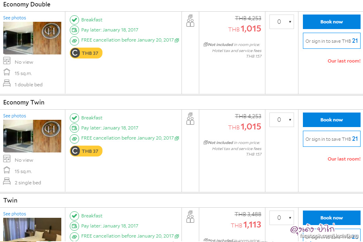Click Economy Double THB 37 coin badge
The height and width of the screenshot is (242, 363).
point(86,53)
